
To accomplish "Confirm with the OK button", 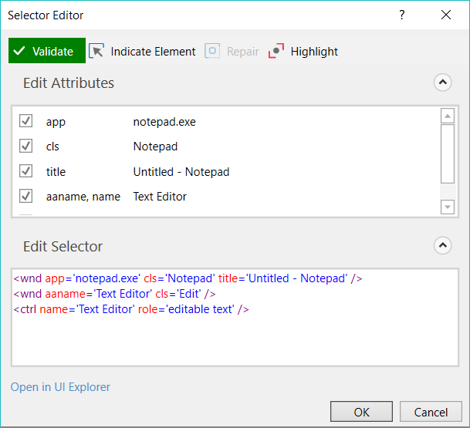I will [x=361, y=412].
